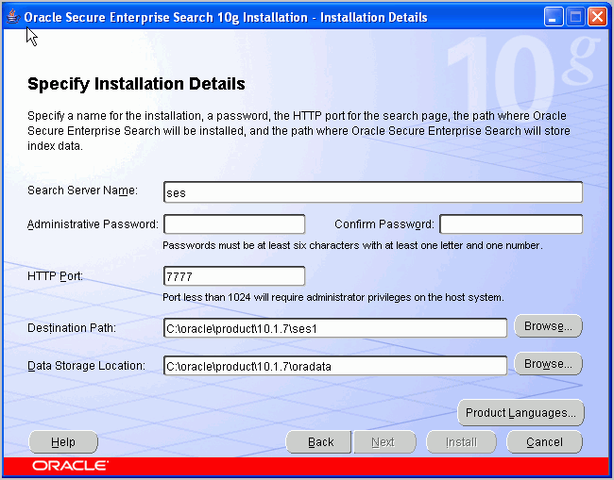
Task: Click the 'Destination Path:' label
Action: click(72, 327)
